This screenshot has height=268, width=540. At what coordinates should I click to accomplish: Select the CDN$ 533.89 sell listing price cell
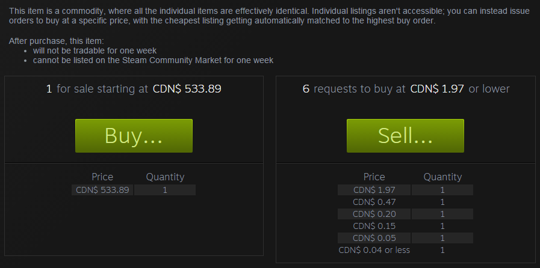[x=102, y=190]
